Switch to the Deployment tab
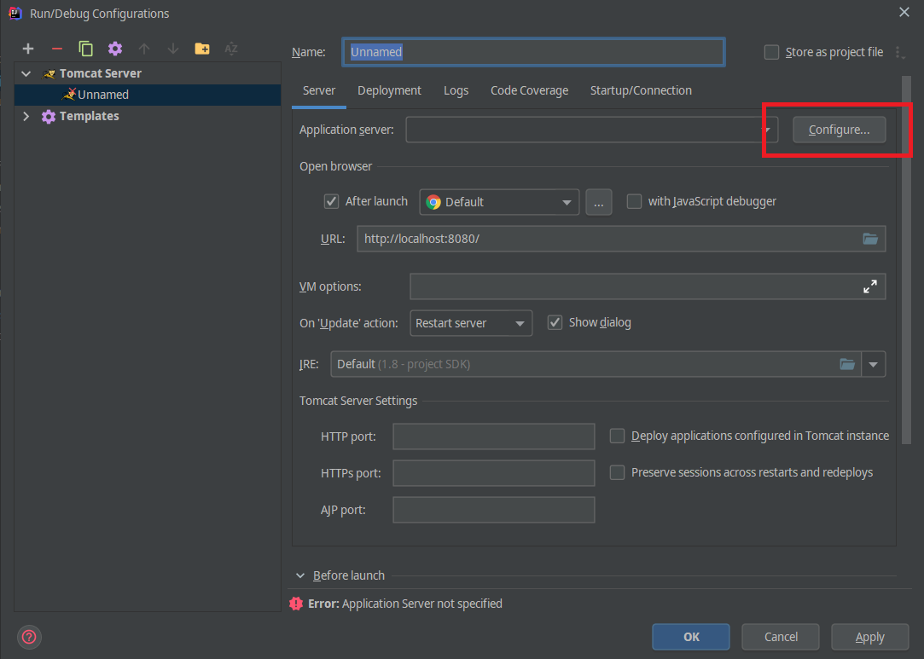 pyautogui.click(x=389, y=90)
